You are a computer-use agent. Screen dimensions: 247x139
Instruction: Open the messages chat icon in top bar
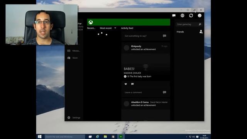pyautogui.click(x=174, y=15)
